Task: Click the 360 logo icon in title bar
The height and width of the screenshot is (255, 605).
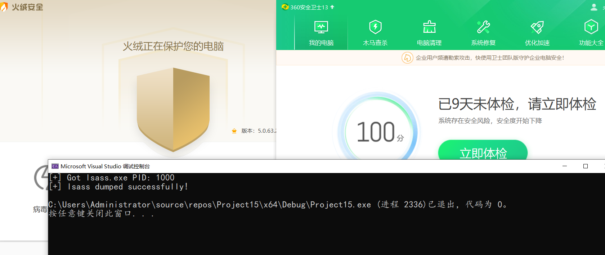Action: 285,7
